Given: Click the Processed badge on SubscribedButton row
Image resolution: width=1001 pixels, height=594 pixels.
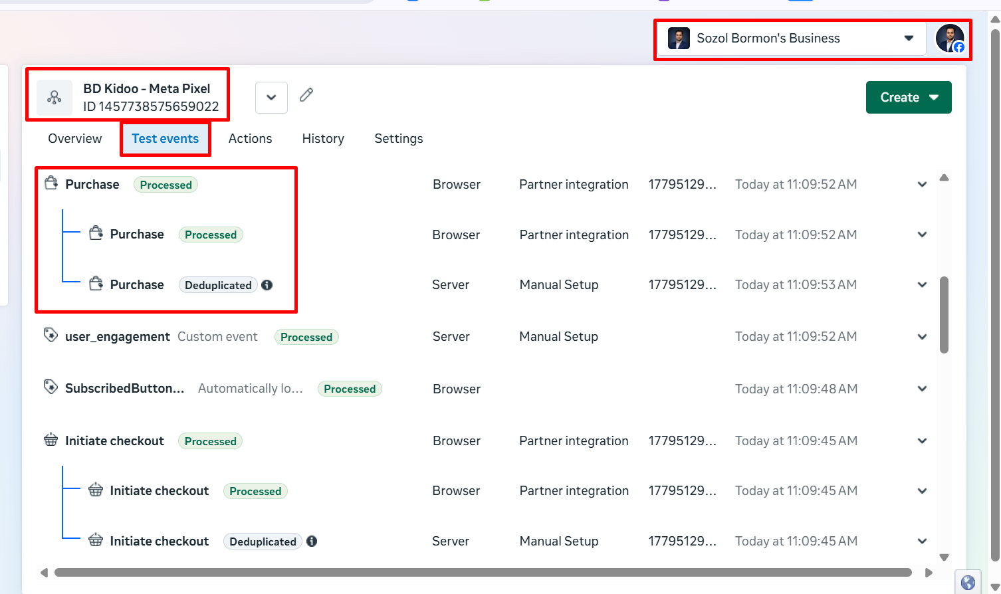Looking at the screenshot, I should [350, 389].
